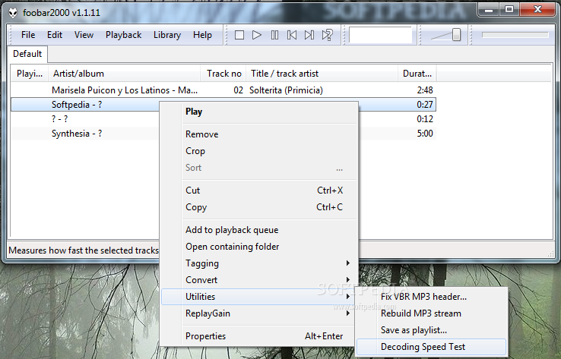Image resolution: width=561 pixels, height=359 pixels.
Task: Click the foobar2000 alien icon in title bar
Action: pos(13,13)
